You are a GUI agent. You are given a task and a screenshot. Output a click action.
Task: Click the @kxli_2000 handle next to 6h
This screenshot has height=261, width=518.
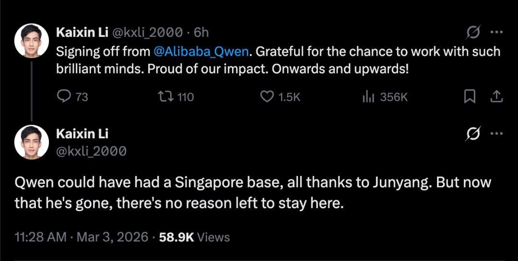click(147, 32)
